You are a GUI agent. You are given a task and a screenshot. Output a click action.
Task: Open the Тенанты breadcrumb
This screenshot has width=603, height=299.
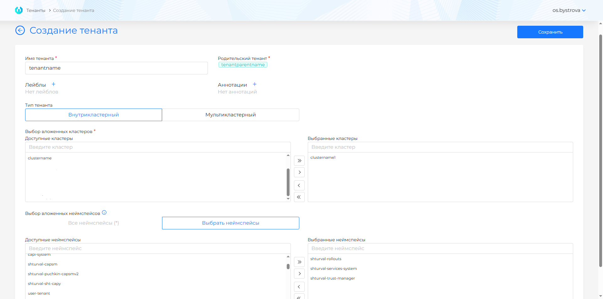36,10
